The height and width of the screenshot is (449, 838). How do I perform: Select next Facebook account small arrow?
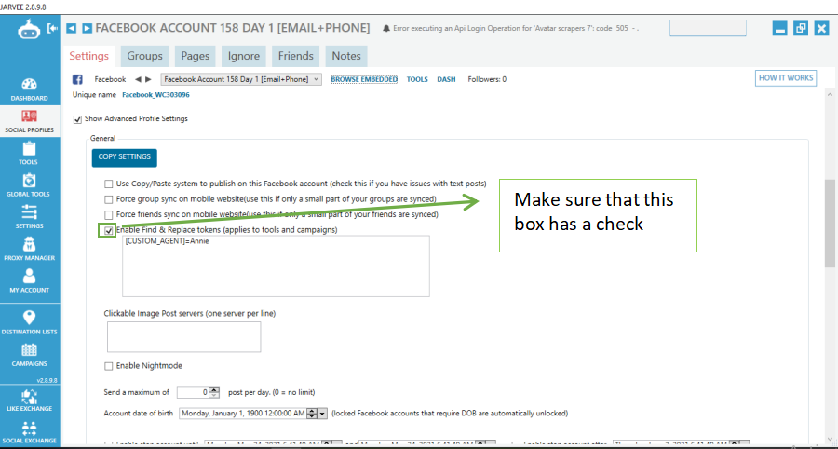click(148, 79)
